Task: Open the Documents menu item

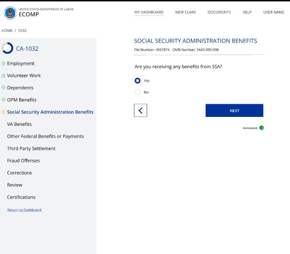Action: point(219,12)
